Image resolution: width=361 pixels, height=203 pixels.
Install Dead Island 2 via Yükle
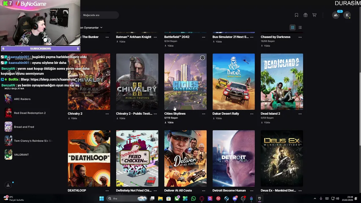click(x=265, y=123)
